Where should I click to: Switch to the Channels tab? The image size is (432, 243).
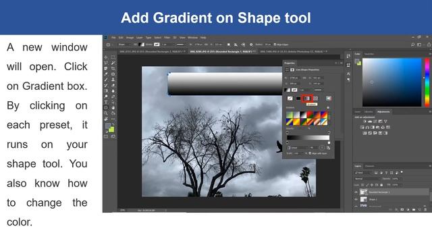coord(370,166)
